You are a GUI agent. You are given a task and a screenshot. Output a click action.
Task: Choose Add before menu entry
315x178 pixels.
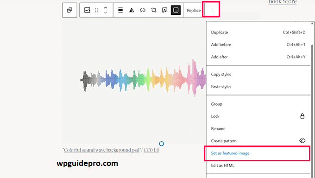[258, 44]
